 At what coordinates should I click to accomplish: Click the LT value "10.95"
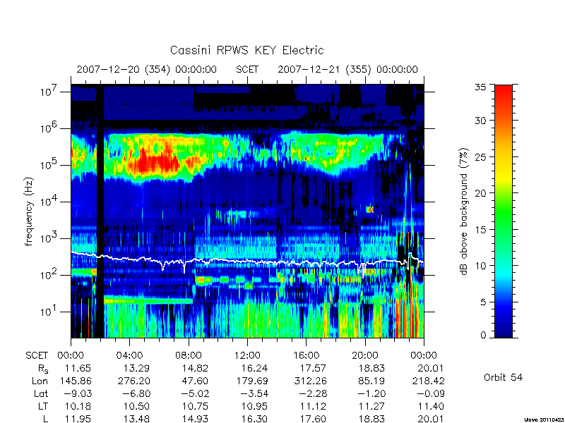point(254,406)
